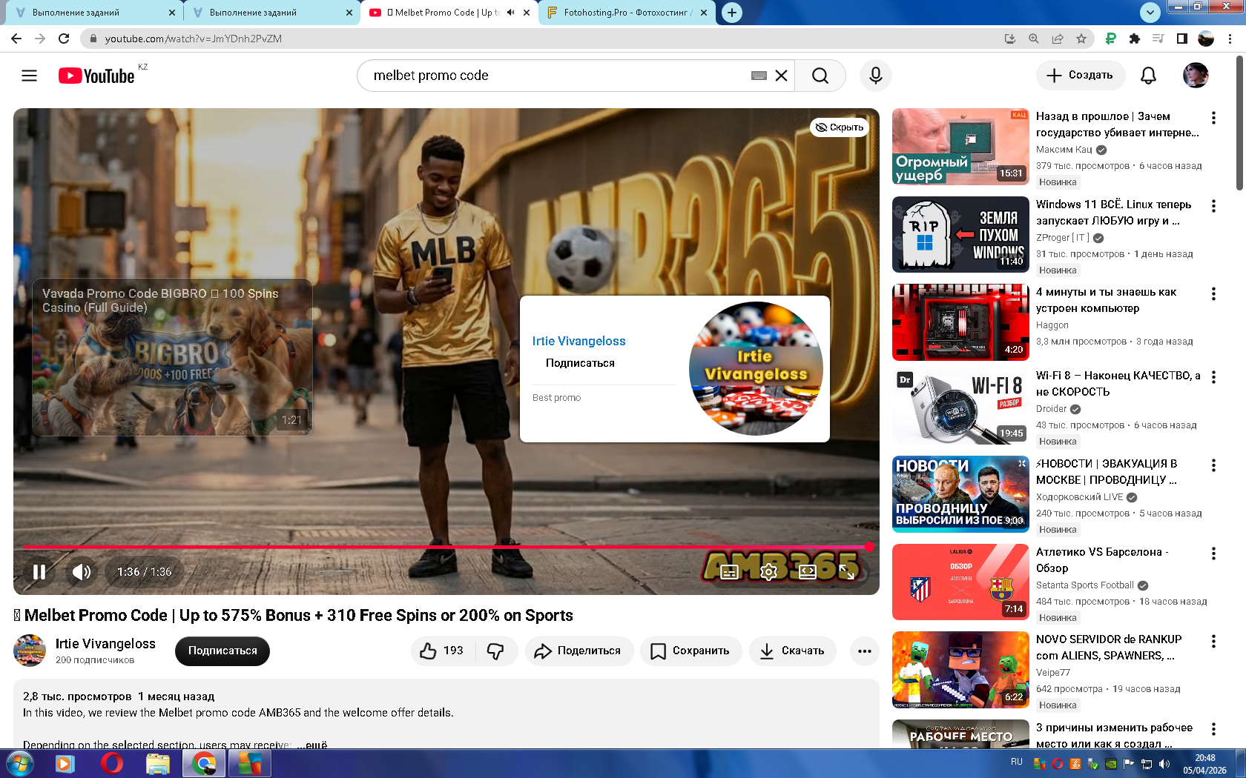This screenshot has height=778, width=1246.
Task: Open the YouTube hamburger guide menu
Action: (x=29, y=76)
